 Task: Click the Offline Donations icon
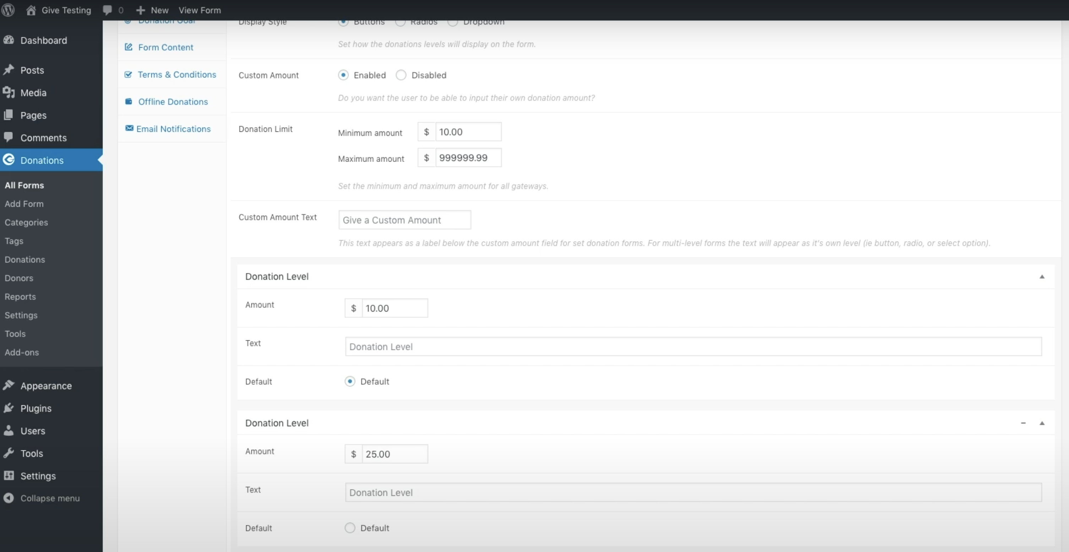coord(129,102)
